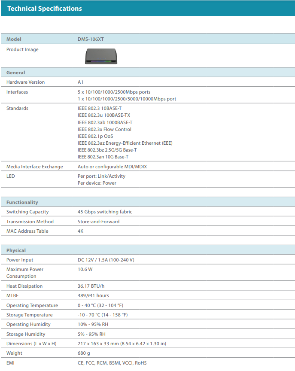This screenshot has width=295, height=371.
Task: Click the DMS-106XT product image
Action: click(x=100, y=56)
